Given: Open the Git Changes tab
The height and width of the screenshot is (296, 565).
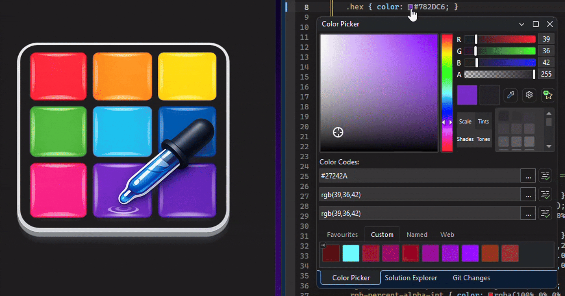Looking at the screenshot, I should point(471,278).
